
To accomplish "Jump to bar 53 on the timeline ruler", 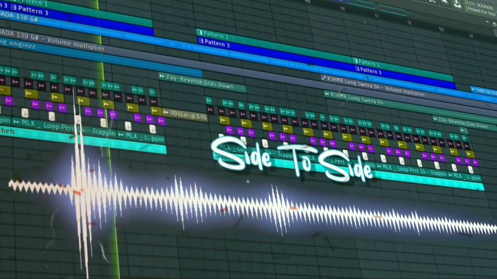I will pyautogui.click(x=441, y=29).
